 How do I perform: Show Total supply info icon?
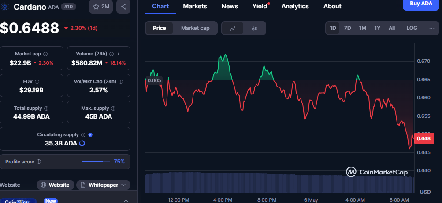pos(46,108)
